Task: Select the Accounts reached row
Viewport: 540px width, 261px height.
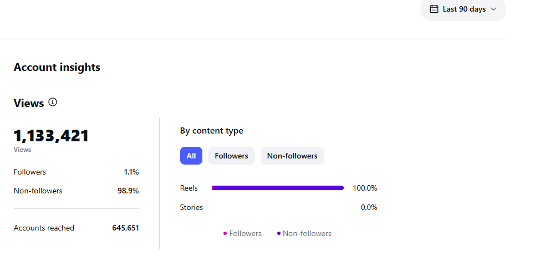Action: [76, 228]
